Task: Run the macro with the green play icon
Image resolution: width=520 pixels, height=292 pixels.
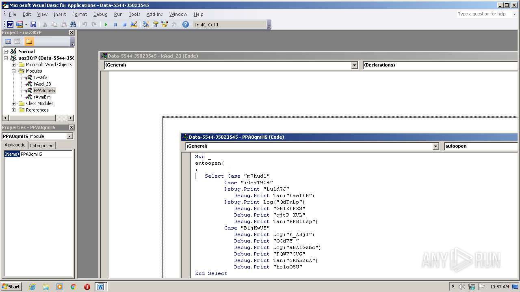Action: click(x=106, y=24)
